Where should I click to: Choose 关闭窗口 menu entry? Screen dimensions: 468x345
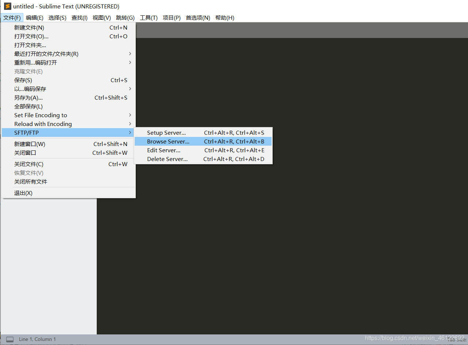[68, 153]
